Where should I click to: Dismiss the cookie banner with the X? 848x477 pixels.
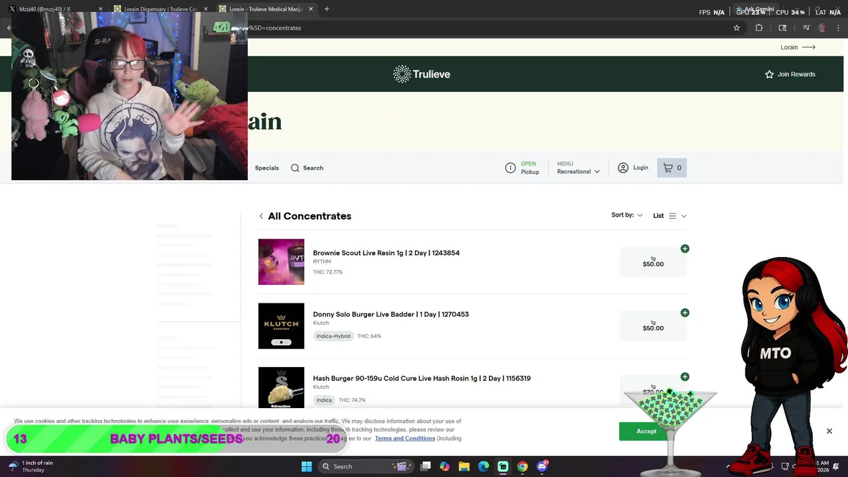(829, 431)
